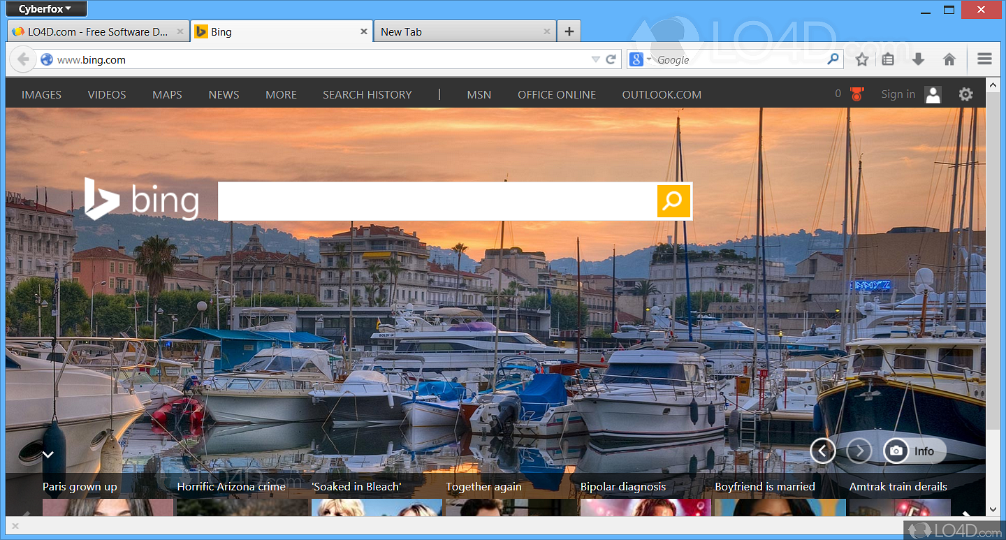
Task: Select the Bing tab
Action: [282, 31]
